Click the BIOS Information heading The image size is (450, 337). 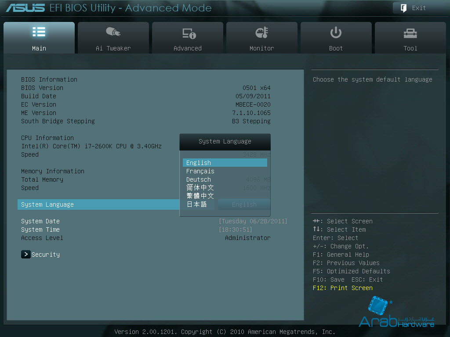coord(49,79)
